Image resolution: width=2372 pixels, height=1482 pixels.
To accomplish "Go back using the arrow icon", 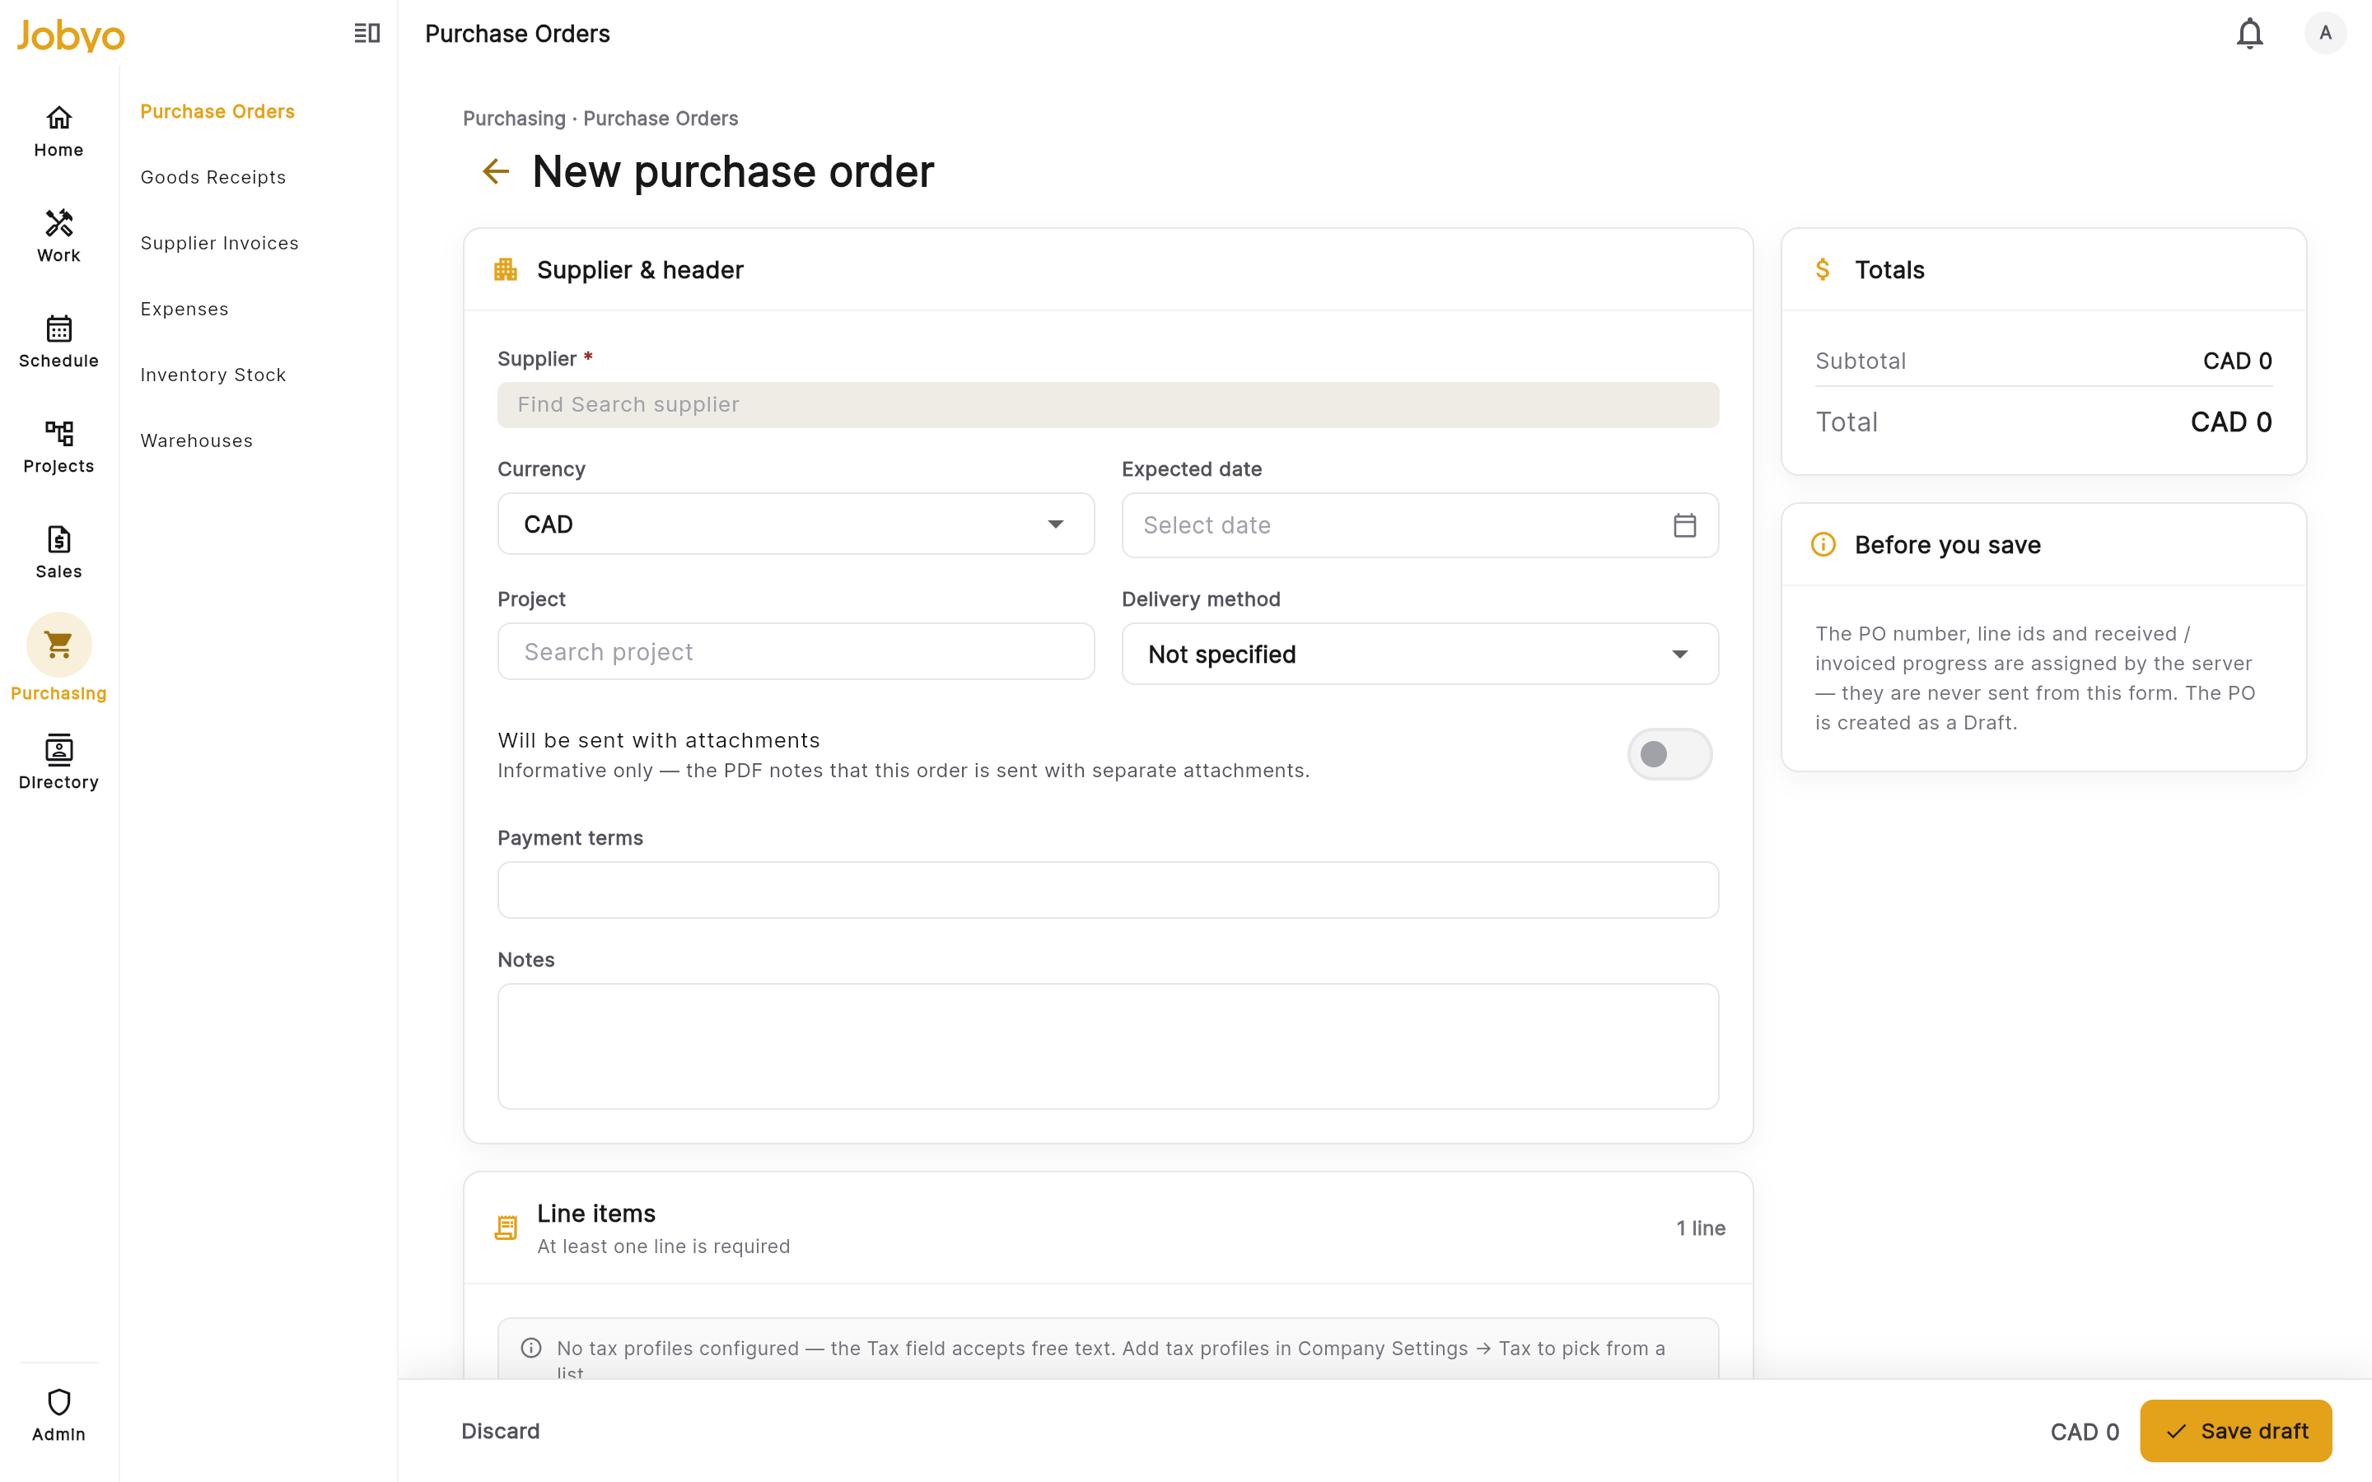I will point(496,171).
